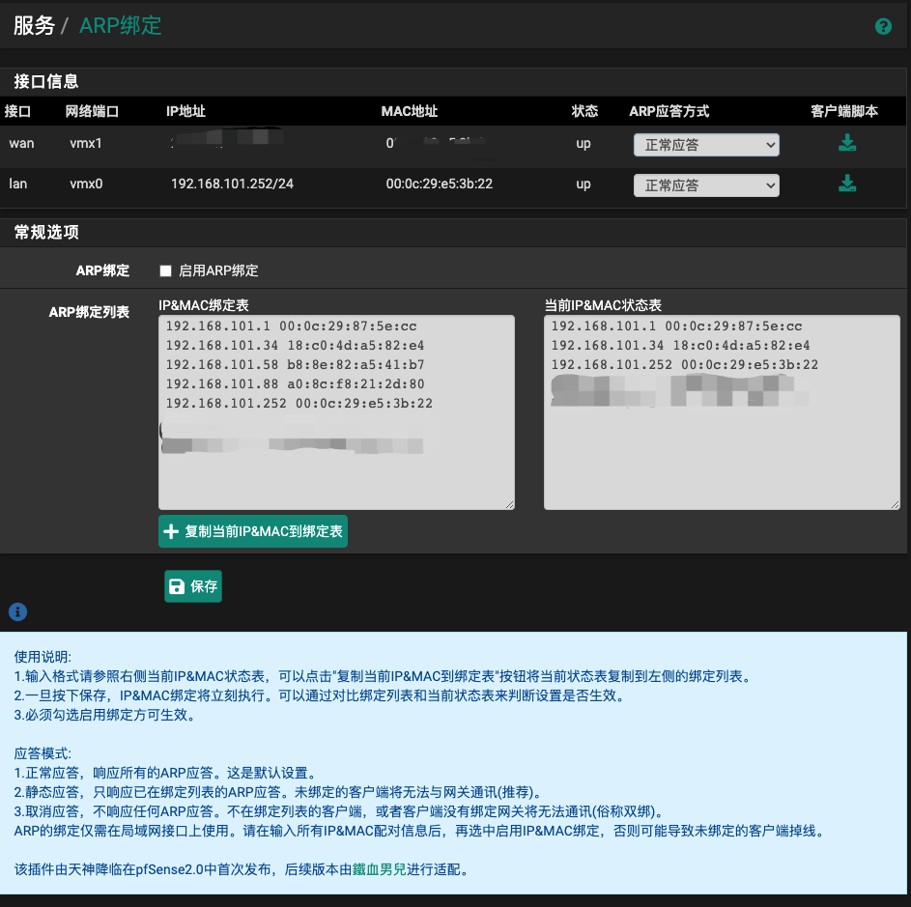Download client script for wan interface
The width and height of the screenshot is (911, 907).
click(847, 144)
